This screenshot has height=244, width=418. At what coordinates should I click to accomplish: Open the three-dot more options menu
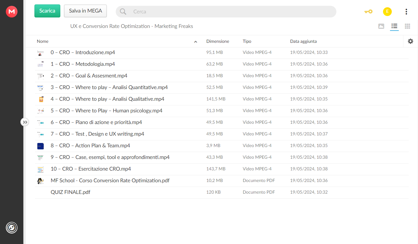[406, 12]
